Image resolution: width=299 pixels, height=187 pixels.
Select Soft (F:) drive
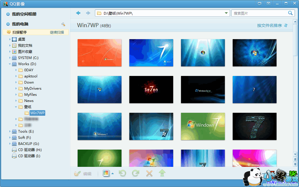(x=25, y=137)
